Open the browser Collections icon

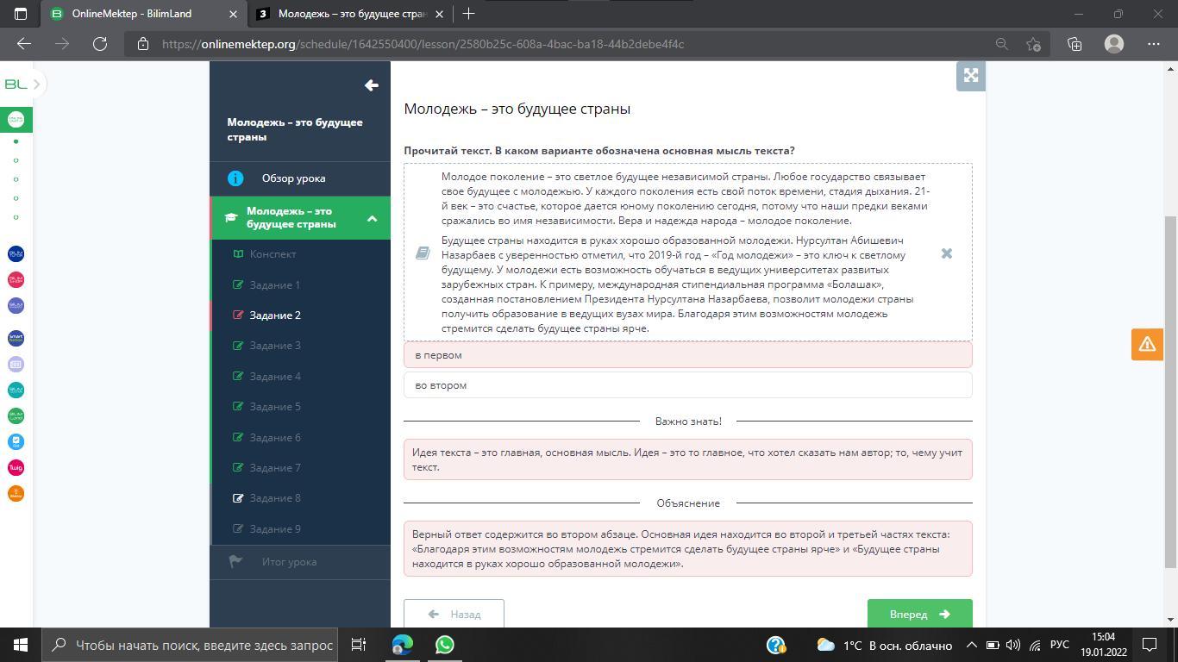click(x=1075, y=44)
